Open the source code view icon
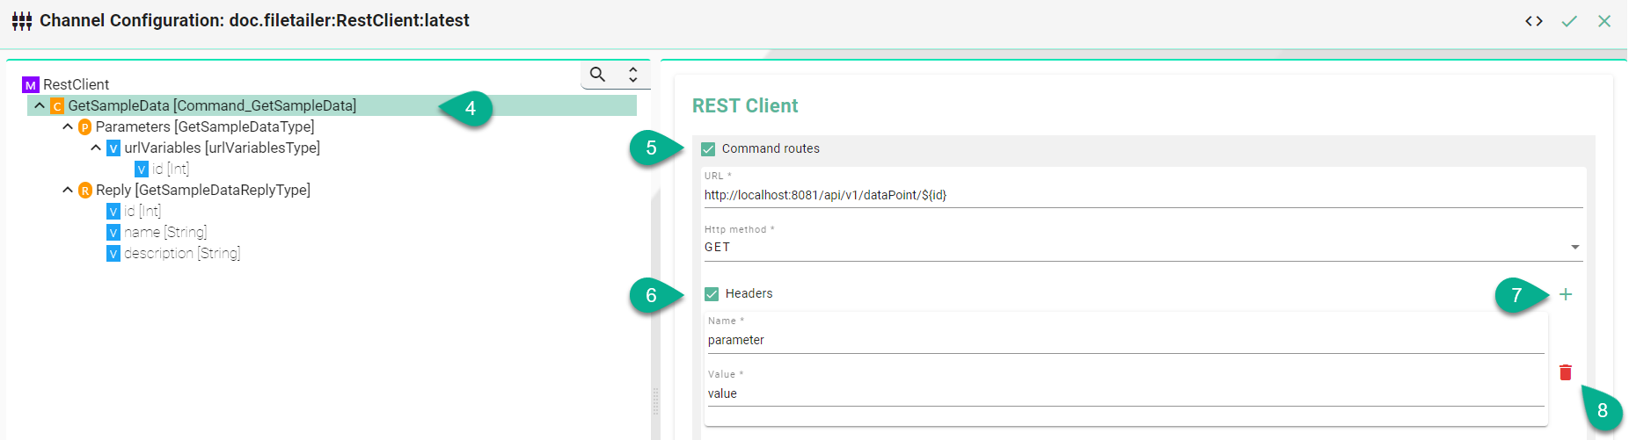The image size is (1629, 440). pos(1534,21)
